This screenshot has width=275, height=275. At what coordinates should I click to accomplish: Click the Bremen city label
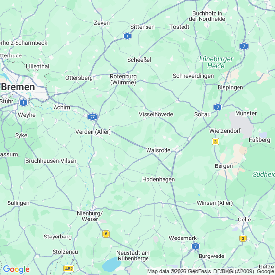coord(18,87)
